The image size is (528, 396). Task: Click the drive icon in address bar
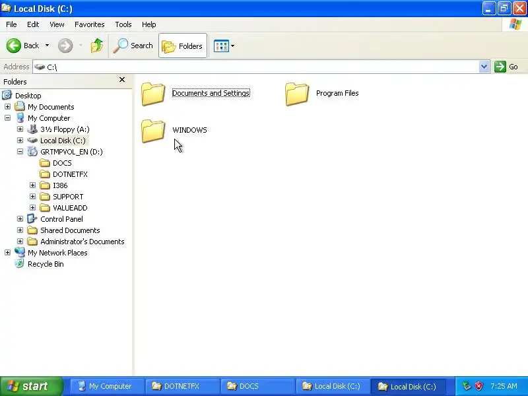point(40,67)
